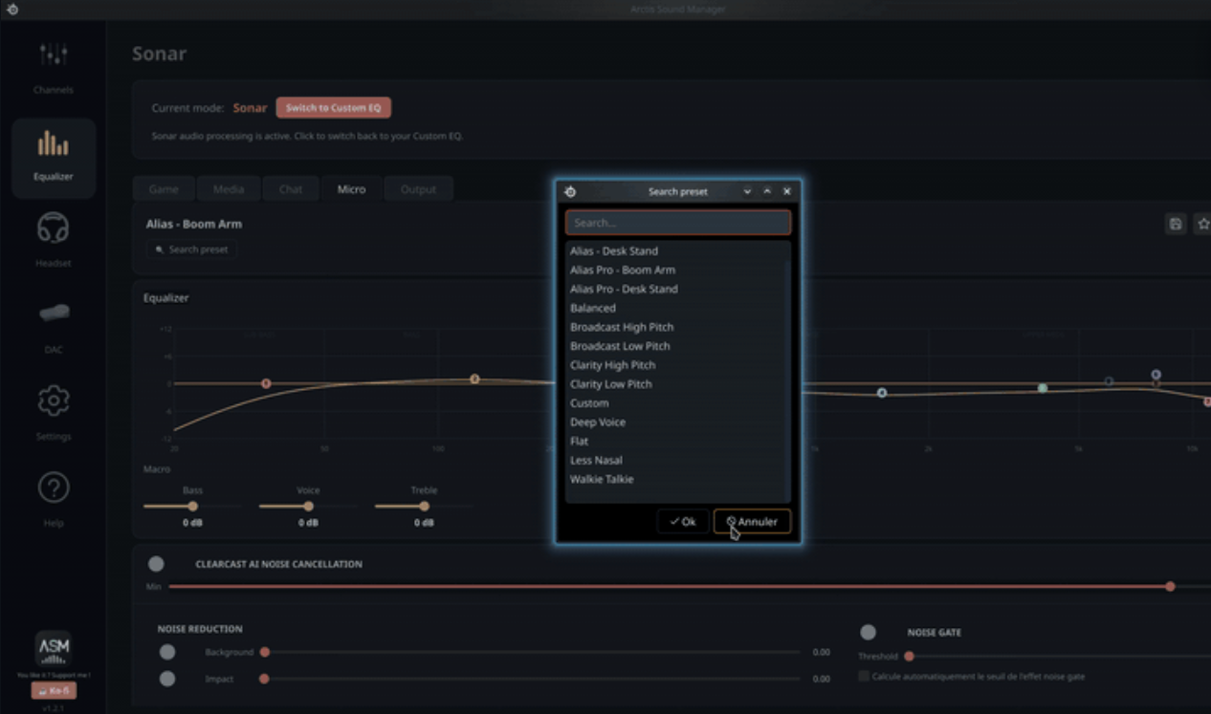Viewport: 1211px width, 714px height.
Task: Switch to the Micro tab
Action: pyautogui.click(x=351, y=189)
